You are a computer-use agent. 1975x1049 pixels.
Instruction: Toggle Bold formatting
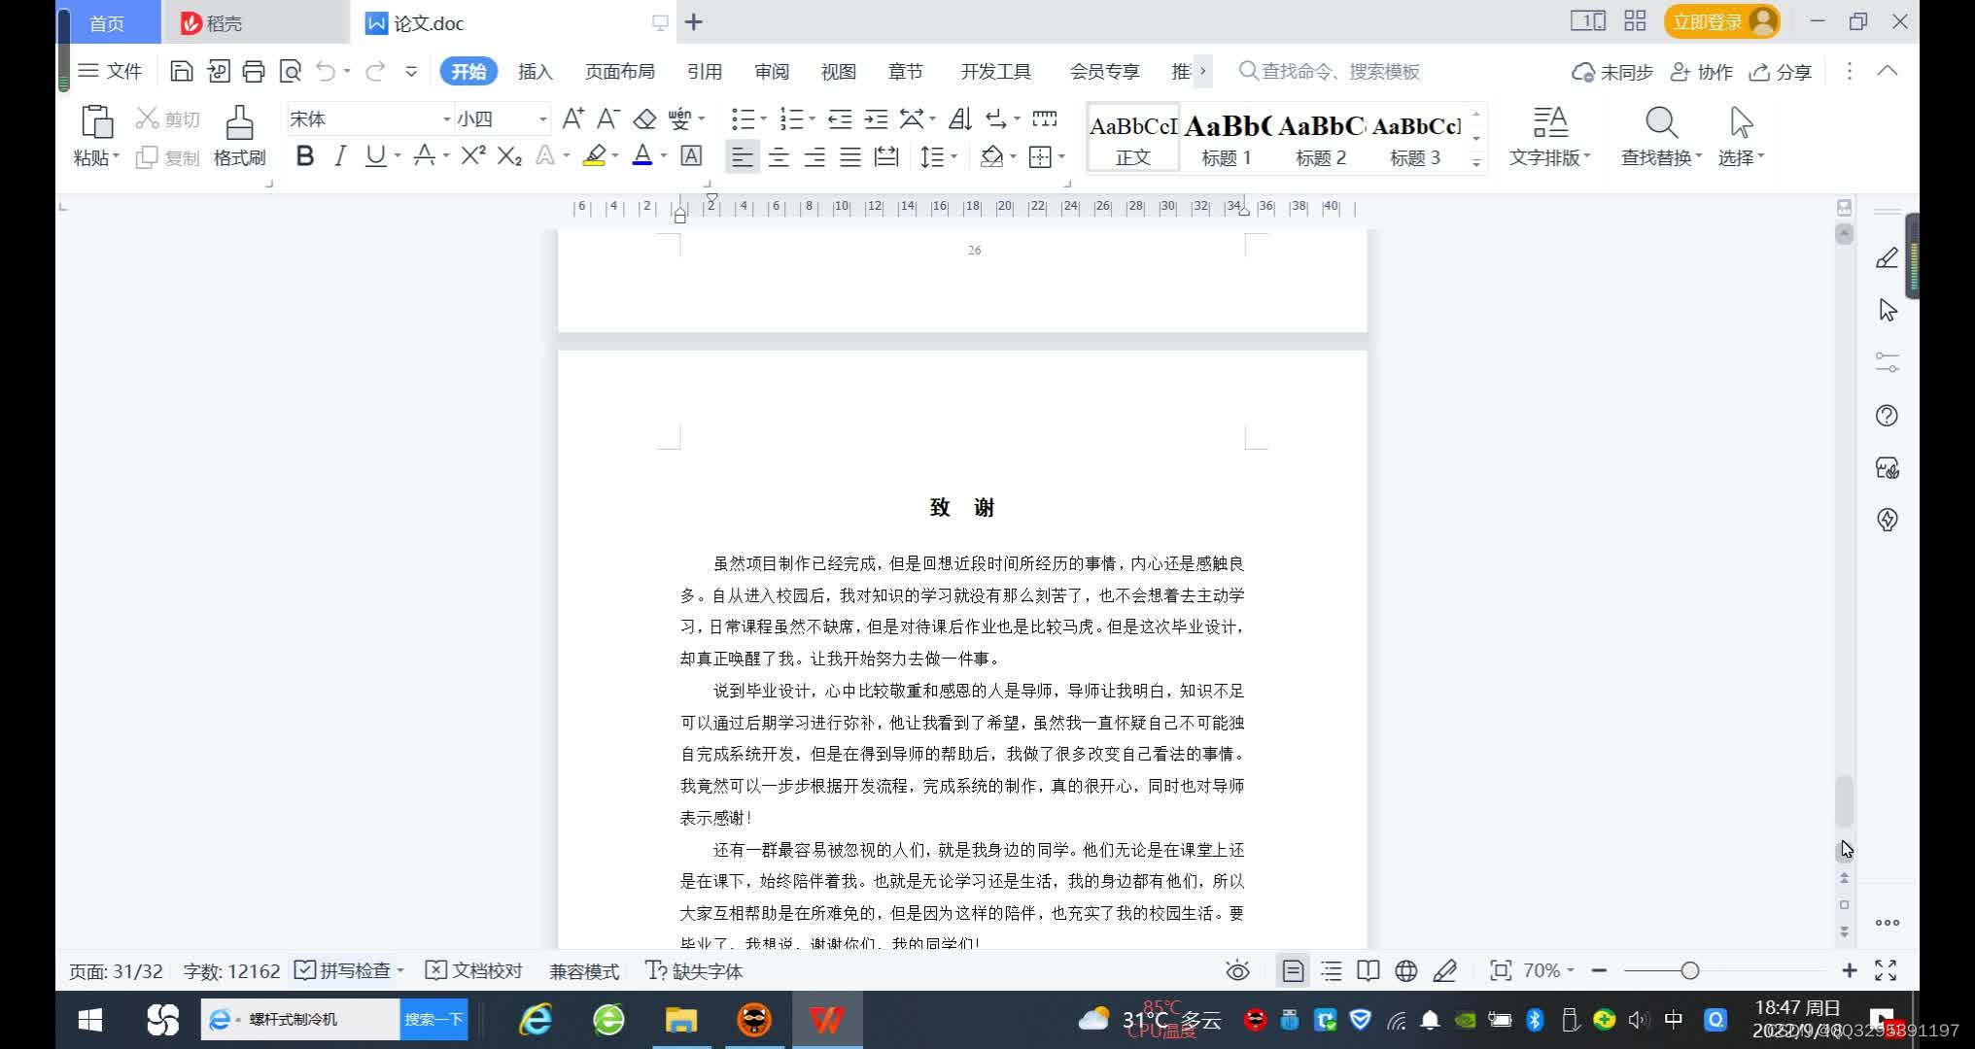point(304,155)
